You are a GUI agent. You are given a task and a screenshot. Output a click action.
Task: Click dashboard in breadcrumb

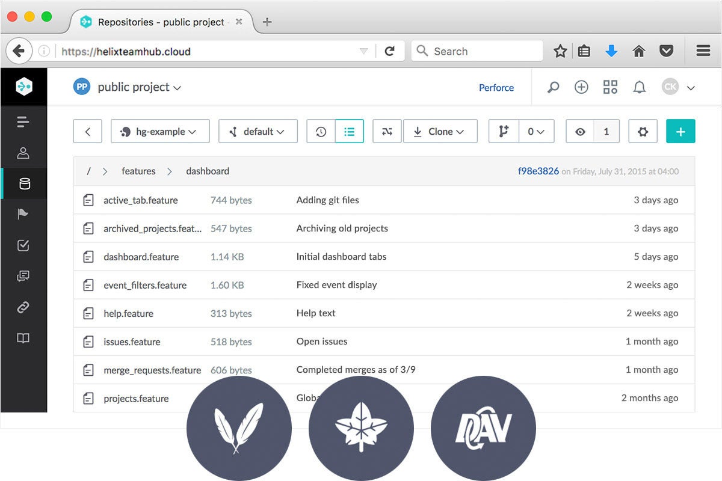pyautogui.click(x=208, y=171)
